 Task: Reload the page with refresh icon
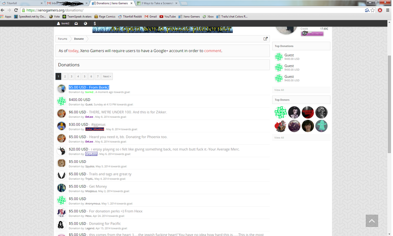pyautogui.click(x=16, y=10)
